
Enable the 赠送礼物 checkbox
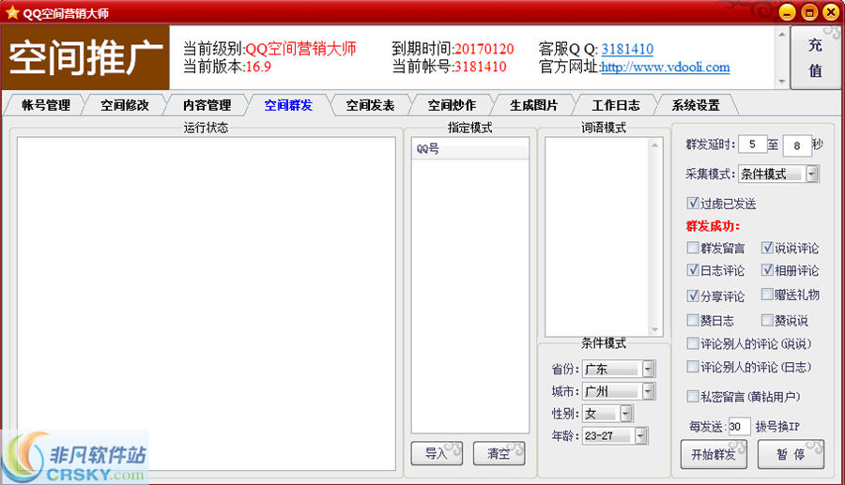pyautogui.click(x=767, y=294)
